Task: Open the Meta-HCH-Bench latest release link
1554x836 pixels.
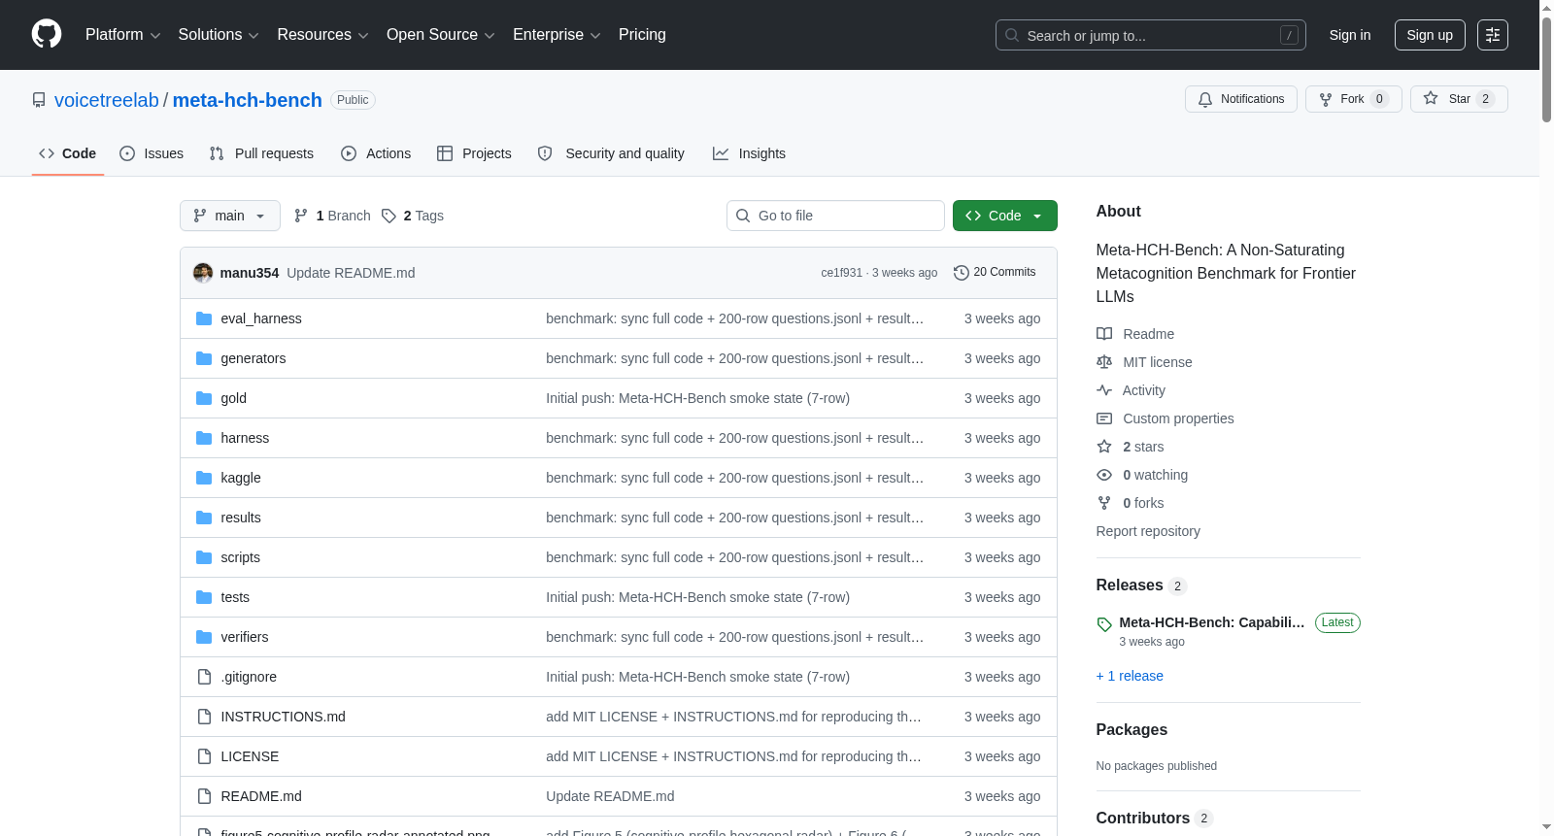Action: (x=1211, y=622)
